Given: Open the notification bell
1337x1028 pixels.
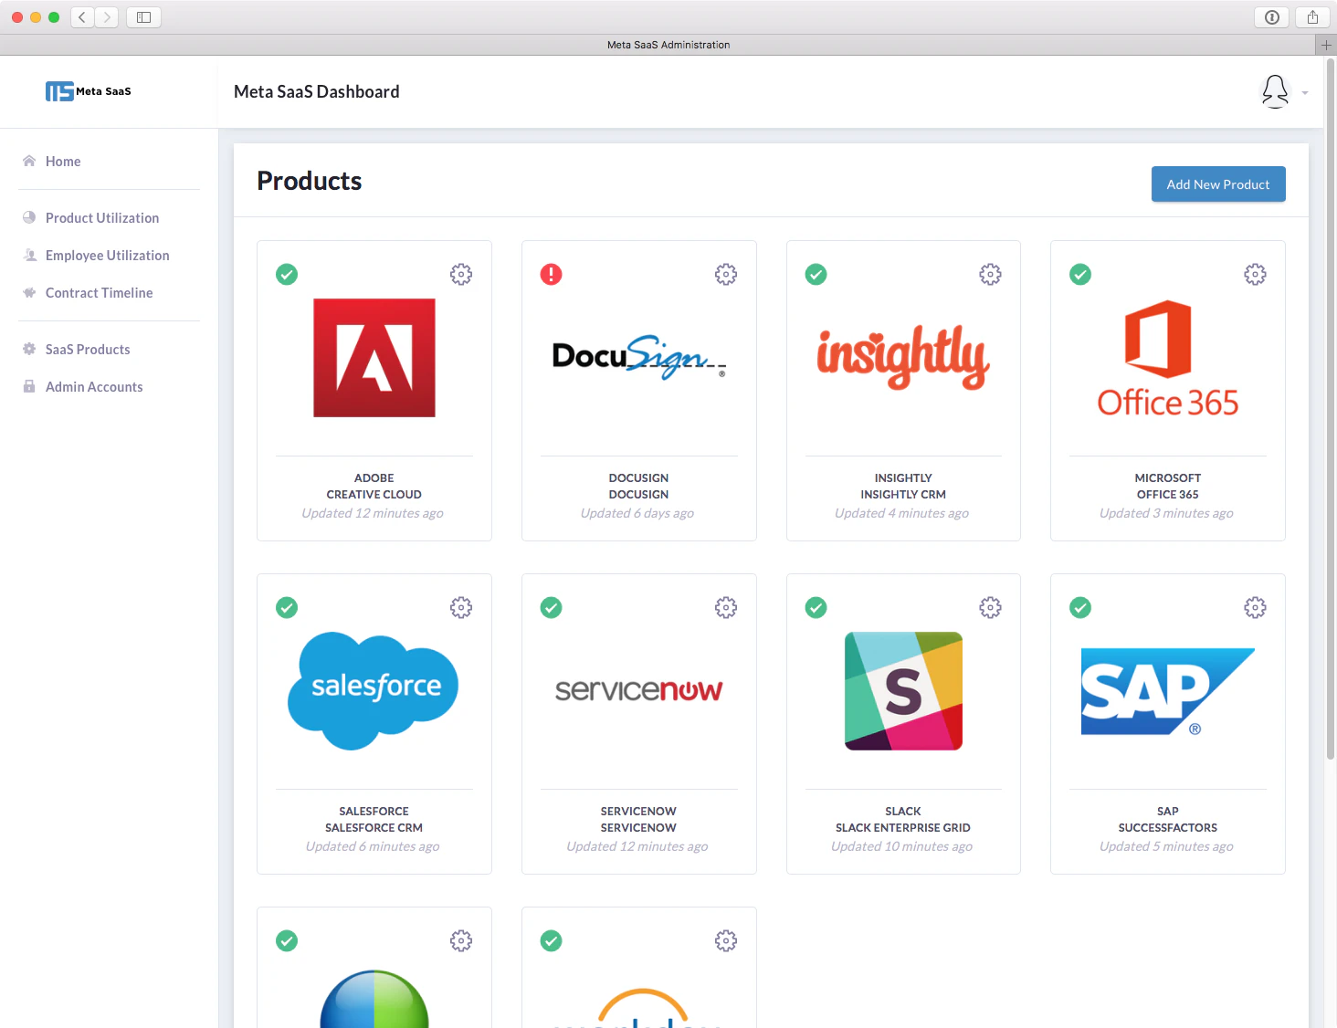Looking at the screenshot, I should click(x=1275, y=91).
